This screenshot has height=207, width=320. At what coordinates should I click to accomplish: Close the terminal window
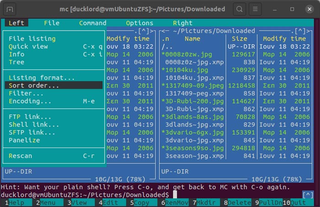coord(309,9)
